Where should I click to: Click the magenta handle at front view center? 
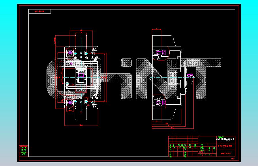81,75
